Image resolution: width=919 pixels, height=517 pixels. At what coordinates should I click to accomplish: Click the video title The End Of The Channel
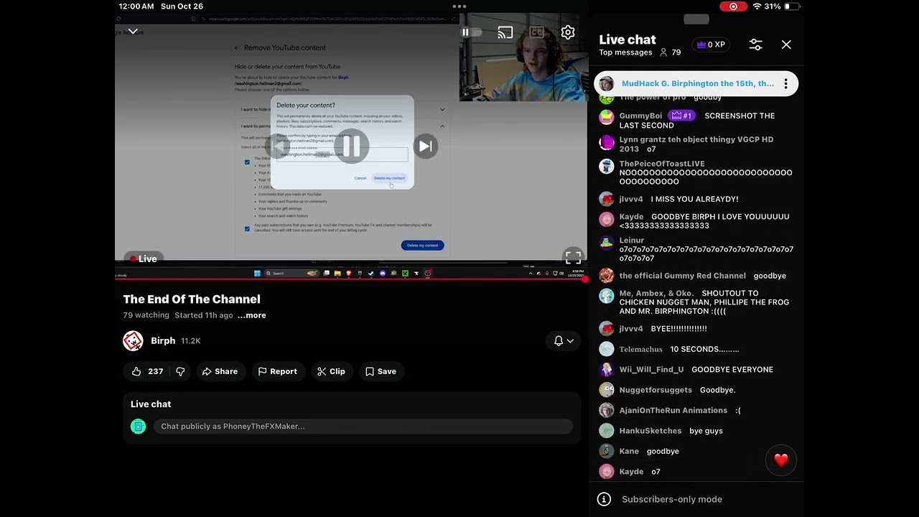point(192,299)
